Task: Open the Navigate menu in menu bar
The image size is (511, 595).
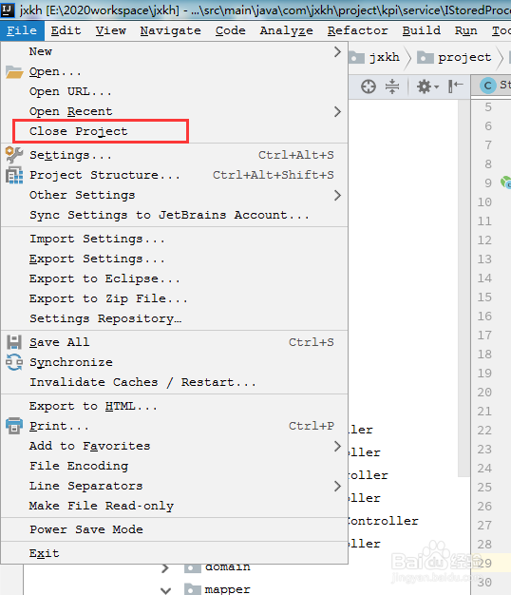Action: click(x=171, y=30)
